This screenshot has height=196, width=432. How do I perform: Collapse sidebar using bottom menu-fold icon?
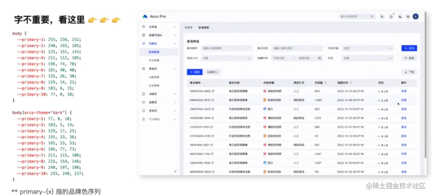(175, 171)
